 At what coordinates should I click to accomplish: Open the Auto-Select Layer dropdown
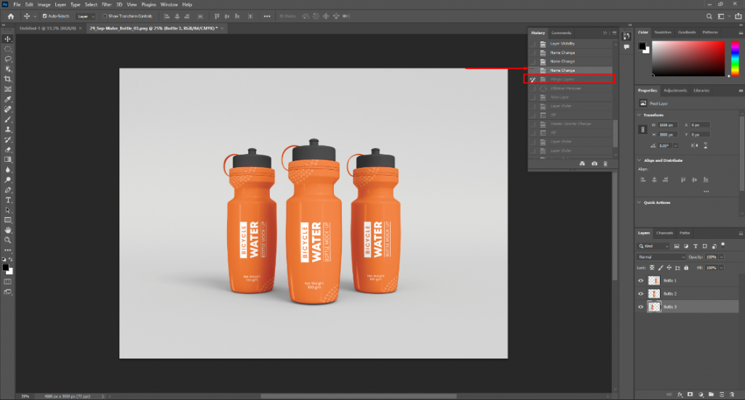pos(86,16)
